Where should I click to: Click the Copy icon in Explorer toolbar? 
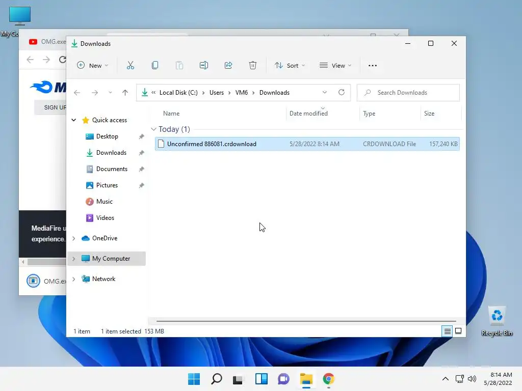pyautogui.click(x=155, y=66)
